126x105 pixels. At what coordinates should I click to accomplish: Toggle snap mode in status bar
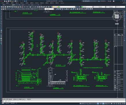[x=85, y=104]
